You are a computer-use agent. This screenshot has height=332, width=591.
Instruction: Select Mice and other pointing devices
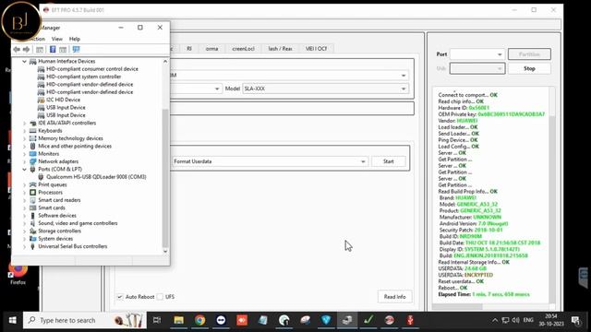tap(75, 146)
